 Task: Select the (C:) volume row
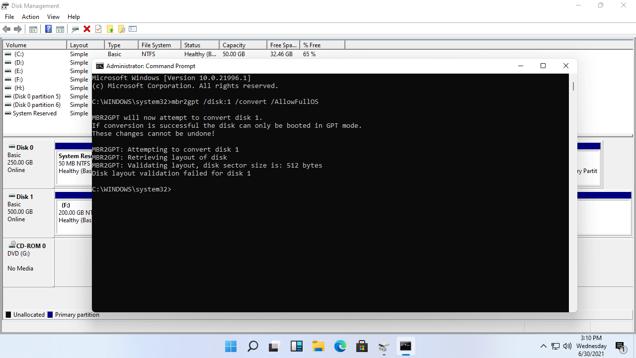point(19,54)
